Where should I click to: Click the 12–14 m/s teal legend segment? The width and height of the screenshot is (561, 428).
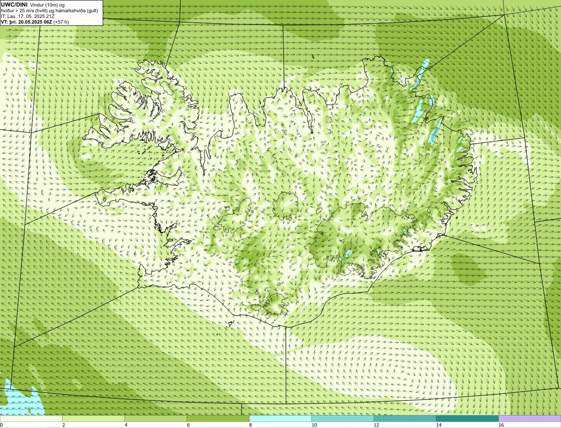point(405,418)
